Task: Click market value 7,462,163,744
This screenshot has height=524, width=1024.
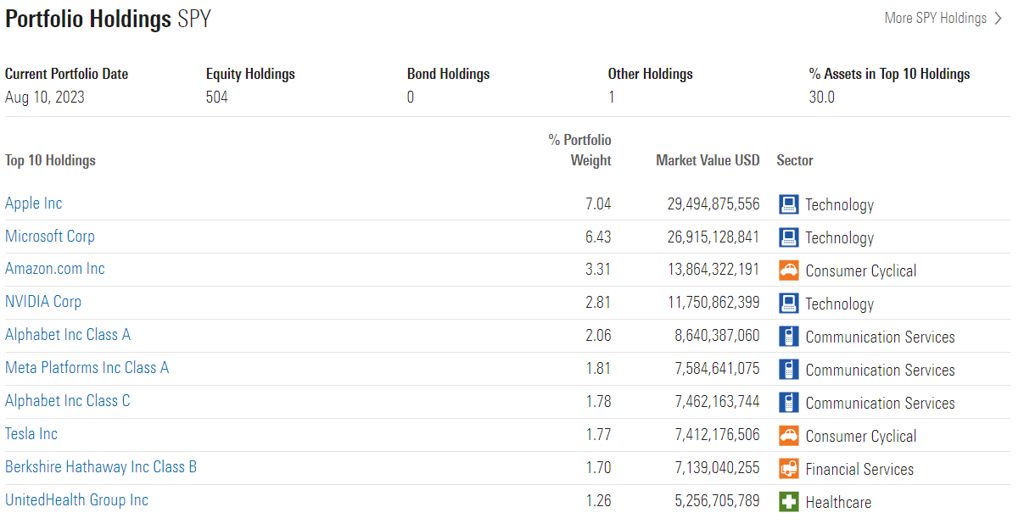Action: coord(718,401)
